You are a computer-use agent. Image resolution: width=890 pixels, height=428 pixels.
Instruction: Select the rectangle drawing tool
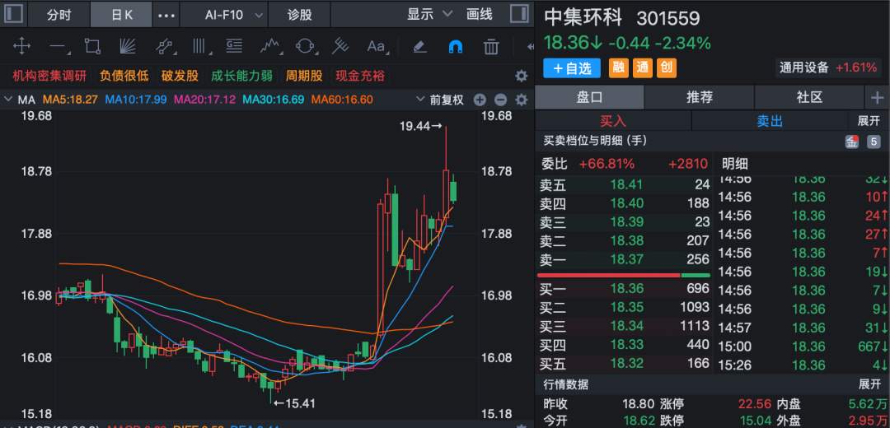[92, 46]
